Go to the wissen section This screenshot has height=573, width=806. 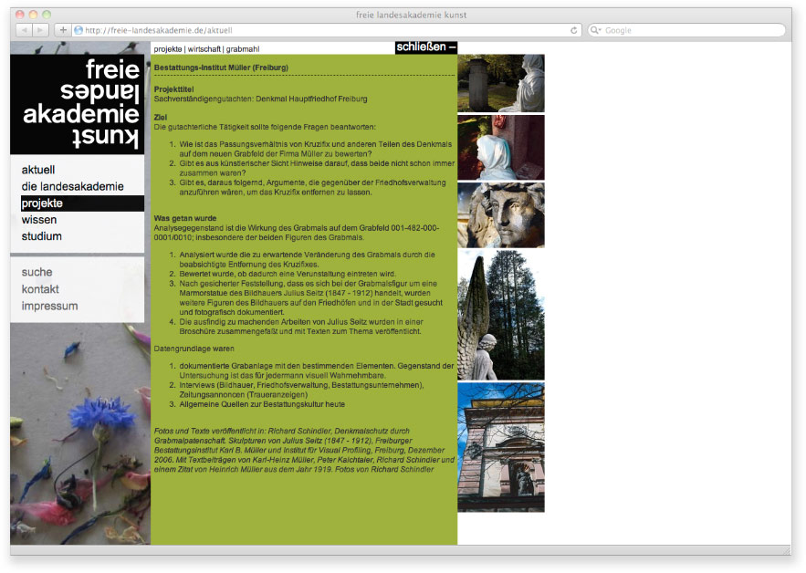click(39, 220)
